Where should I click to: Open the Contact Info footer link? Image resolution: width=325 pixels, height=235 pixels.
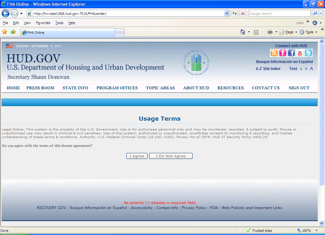click(x=167, y=208)
